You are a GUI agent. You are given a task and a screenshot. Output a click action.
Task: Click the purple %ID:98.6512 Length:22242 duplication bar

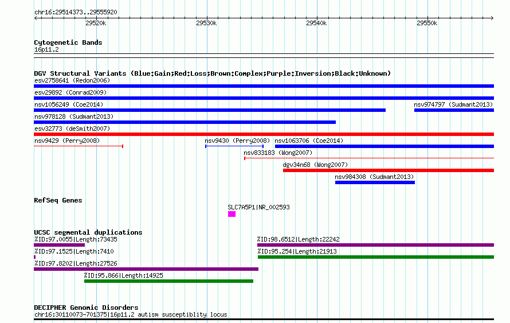[x=376, y=245]
